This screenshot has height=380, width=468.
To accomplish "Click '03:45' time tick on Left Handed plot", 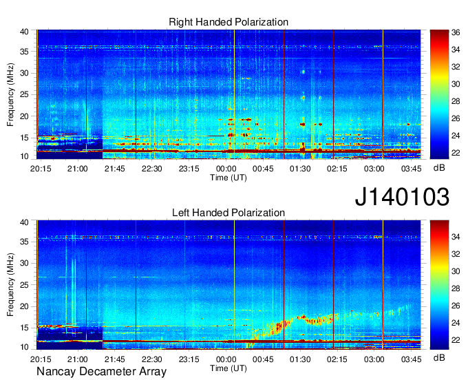I will tap(411, 359).
